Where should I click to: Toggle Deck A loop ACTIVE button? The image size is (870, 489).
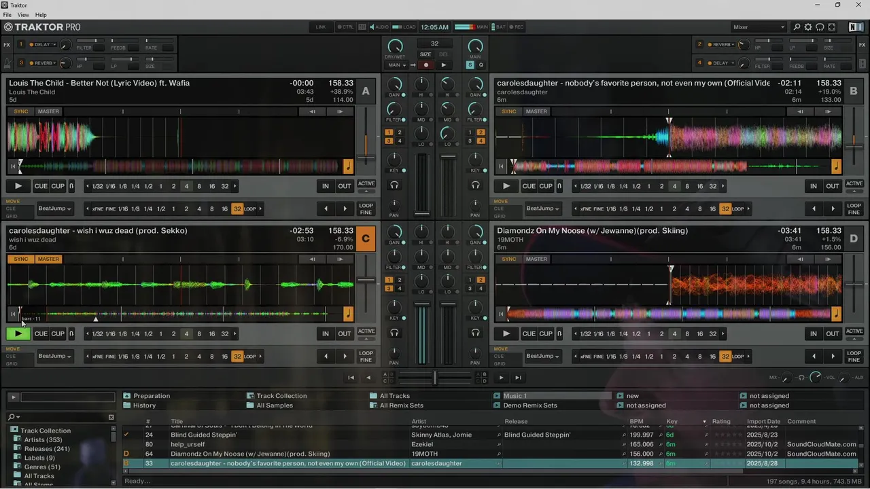(366, 183)
